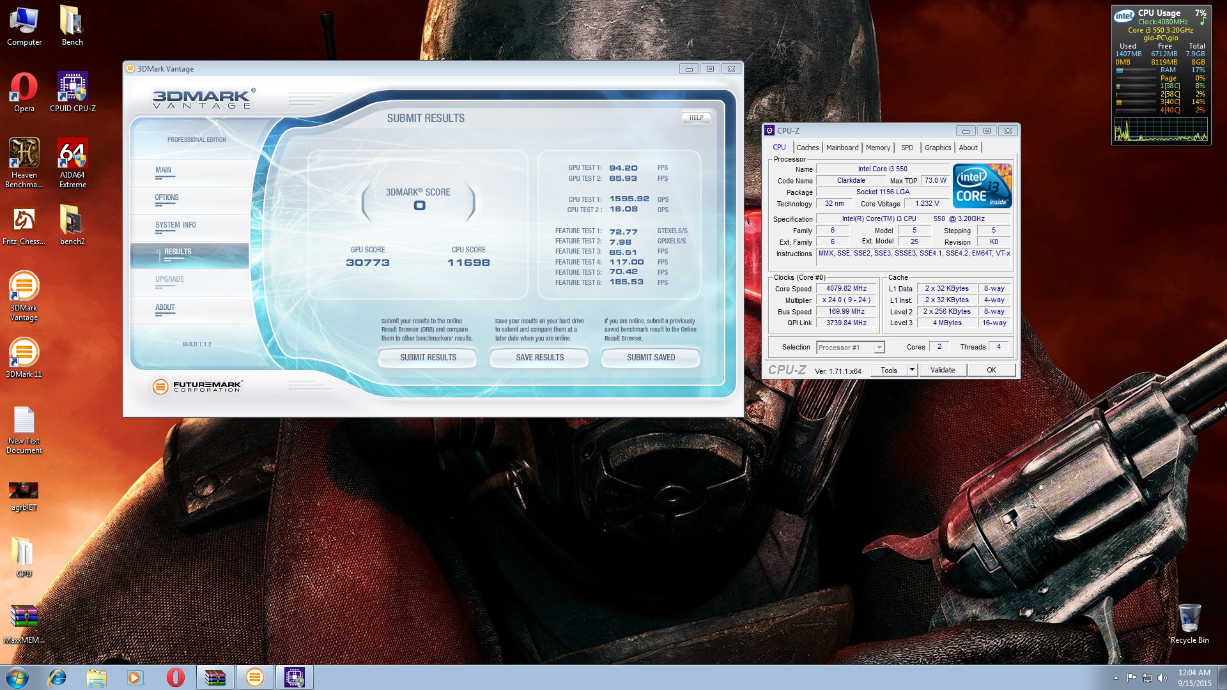Image resolution: width=1227 pixels, height=690 pixels.
Task: Open Windows Explorer from taskbar
Action: pyautogui.click(x=96, y=677)
